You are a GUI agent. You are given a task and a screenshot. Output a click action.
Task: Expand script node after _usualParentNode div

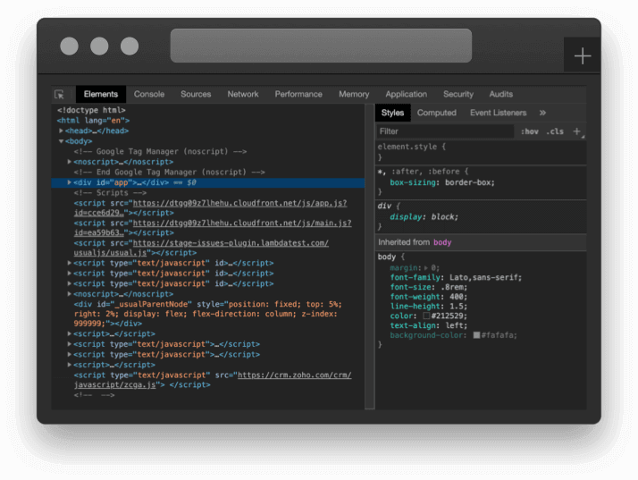[x=70, y=333]
